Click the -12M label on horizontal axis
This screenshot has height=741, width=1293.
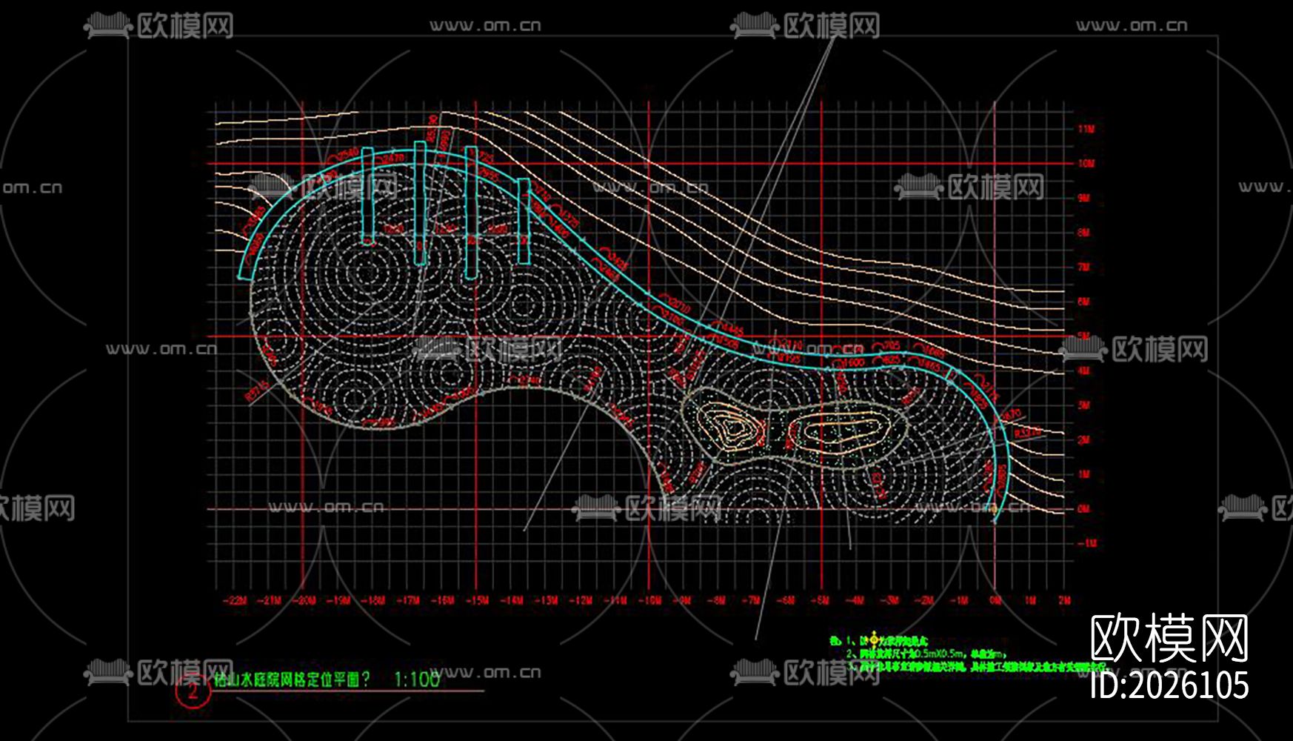(581, 600)
